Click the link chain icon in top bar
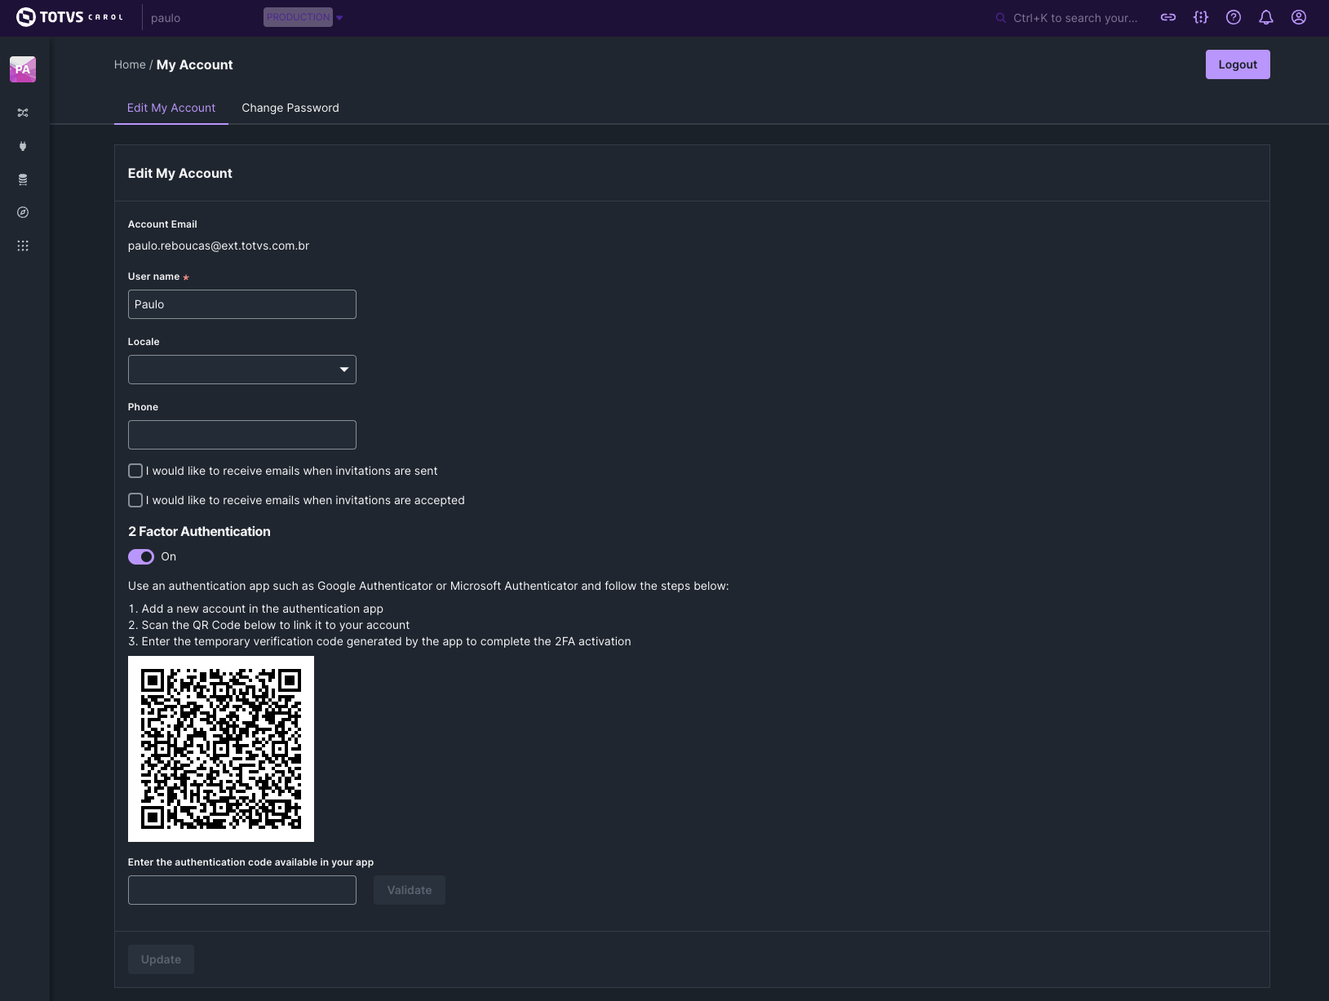The image size is (1329, 1001). (x=1168, y=17)
